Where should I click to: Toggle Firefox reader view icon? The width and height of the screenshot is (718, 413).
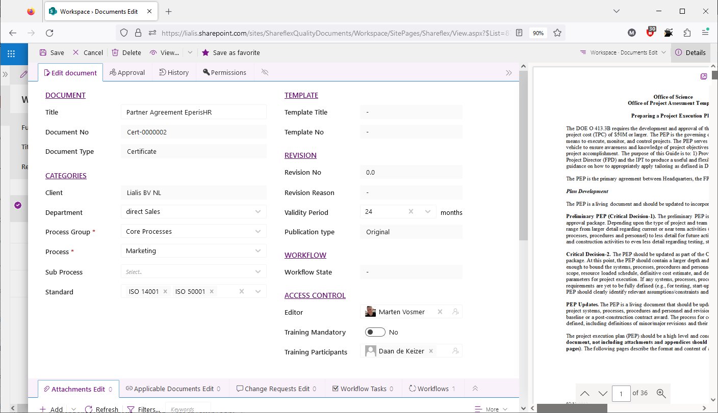[519, 33]
